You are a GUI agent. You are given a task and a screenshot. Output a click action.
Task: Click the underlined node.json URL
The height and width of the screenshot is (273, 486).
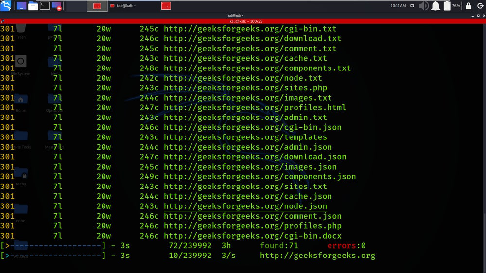point(245,206)
